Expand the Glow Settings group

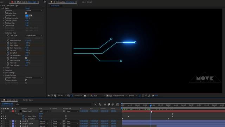pyautogui.click(x=4, y=73)
